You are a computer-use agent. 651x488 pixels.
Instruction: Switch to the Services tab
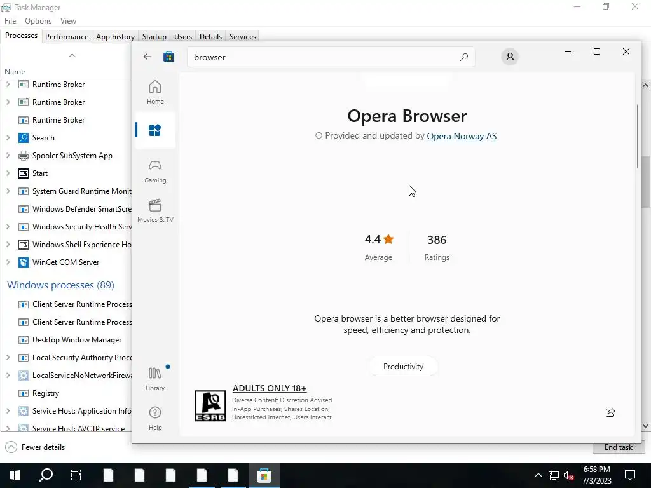[x=242, y=36]
